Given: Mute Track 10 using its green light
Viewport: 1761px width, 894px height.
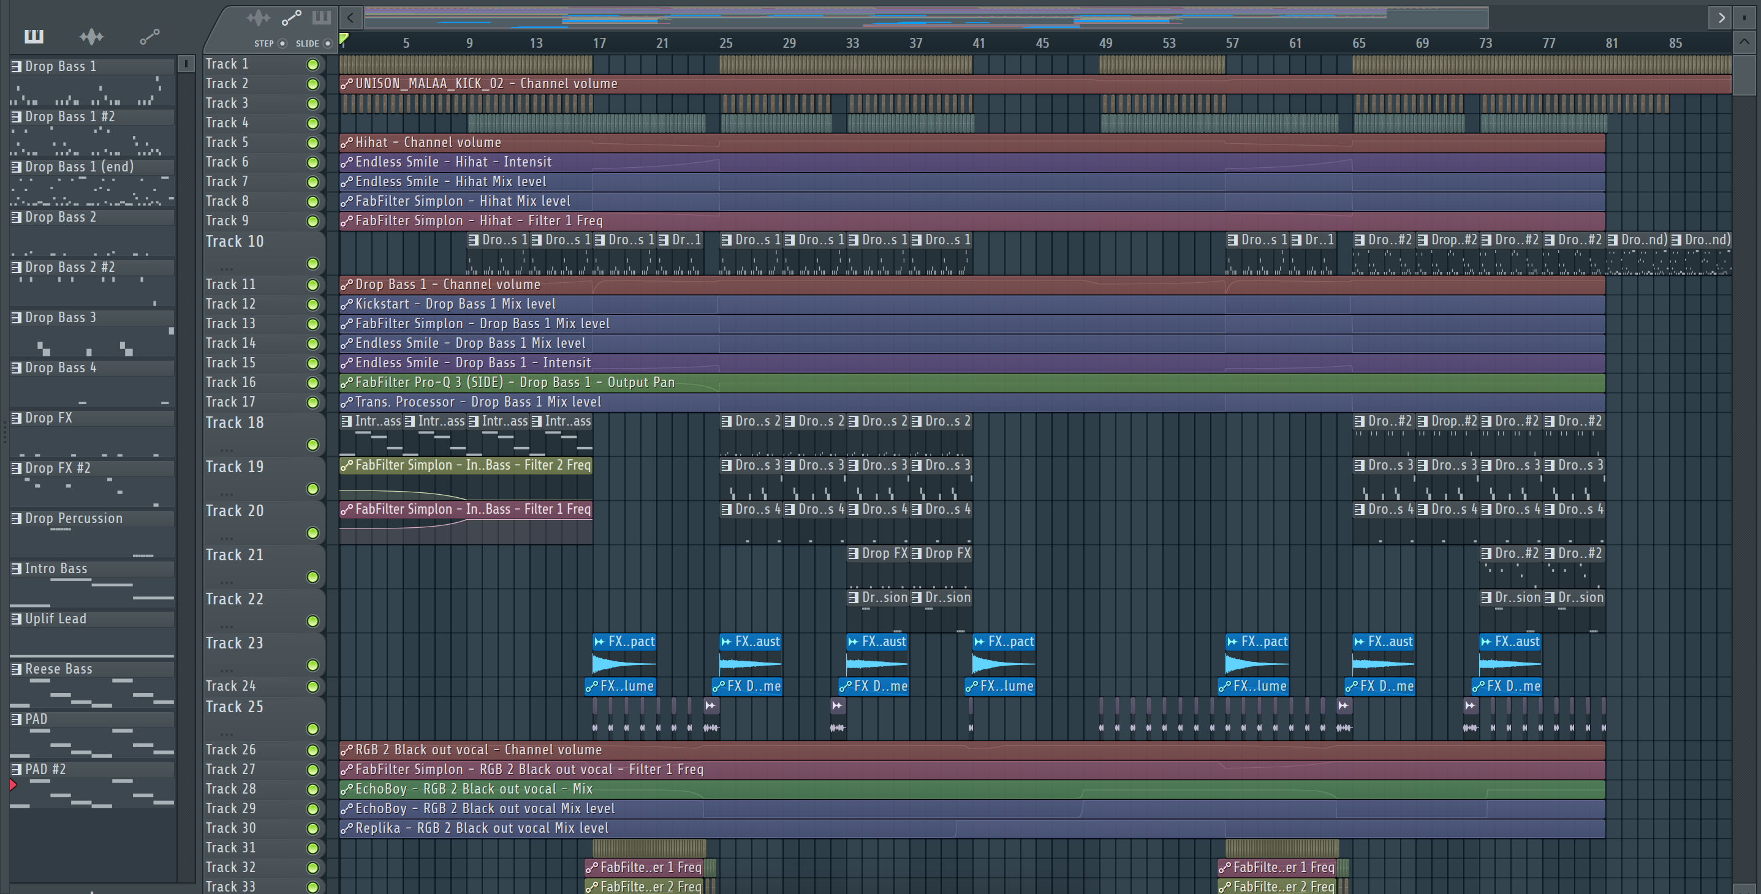Looking at the screenshot, I should click(312, 264).
